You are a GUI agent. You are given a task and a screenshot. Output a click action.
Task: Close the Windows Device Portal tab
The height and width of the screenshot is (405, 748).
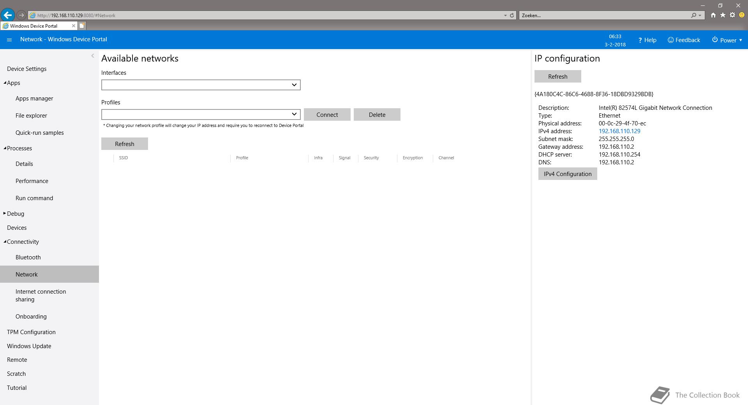pos(73,26)
